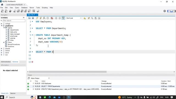This screenshot has width=176, height=99.
Task: Switch to the Object Info tab
Action: point(5,93)
